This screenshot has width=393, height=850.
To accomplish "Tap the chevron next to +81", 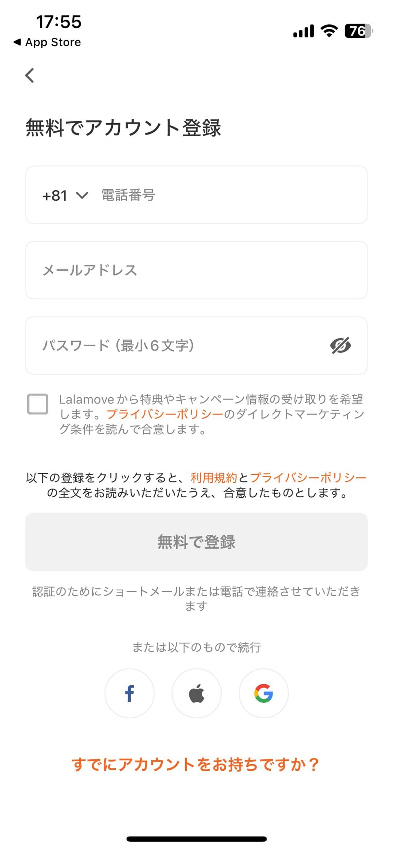I will pos(82,196).
